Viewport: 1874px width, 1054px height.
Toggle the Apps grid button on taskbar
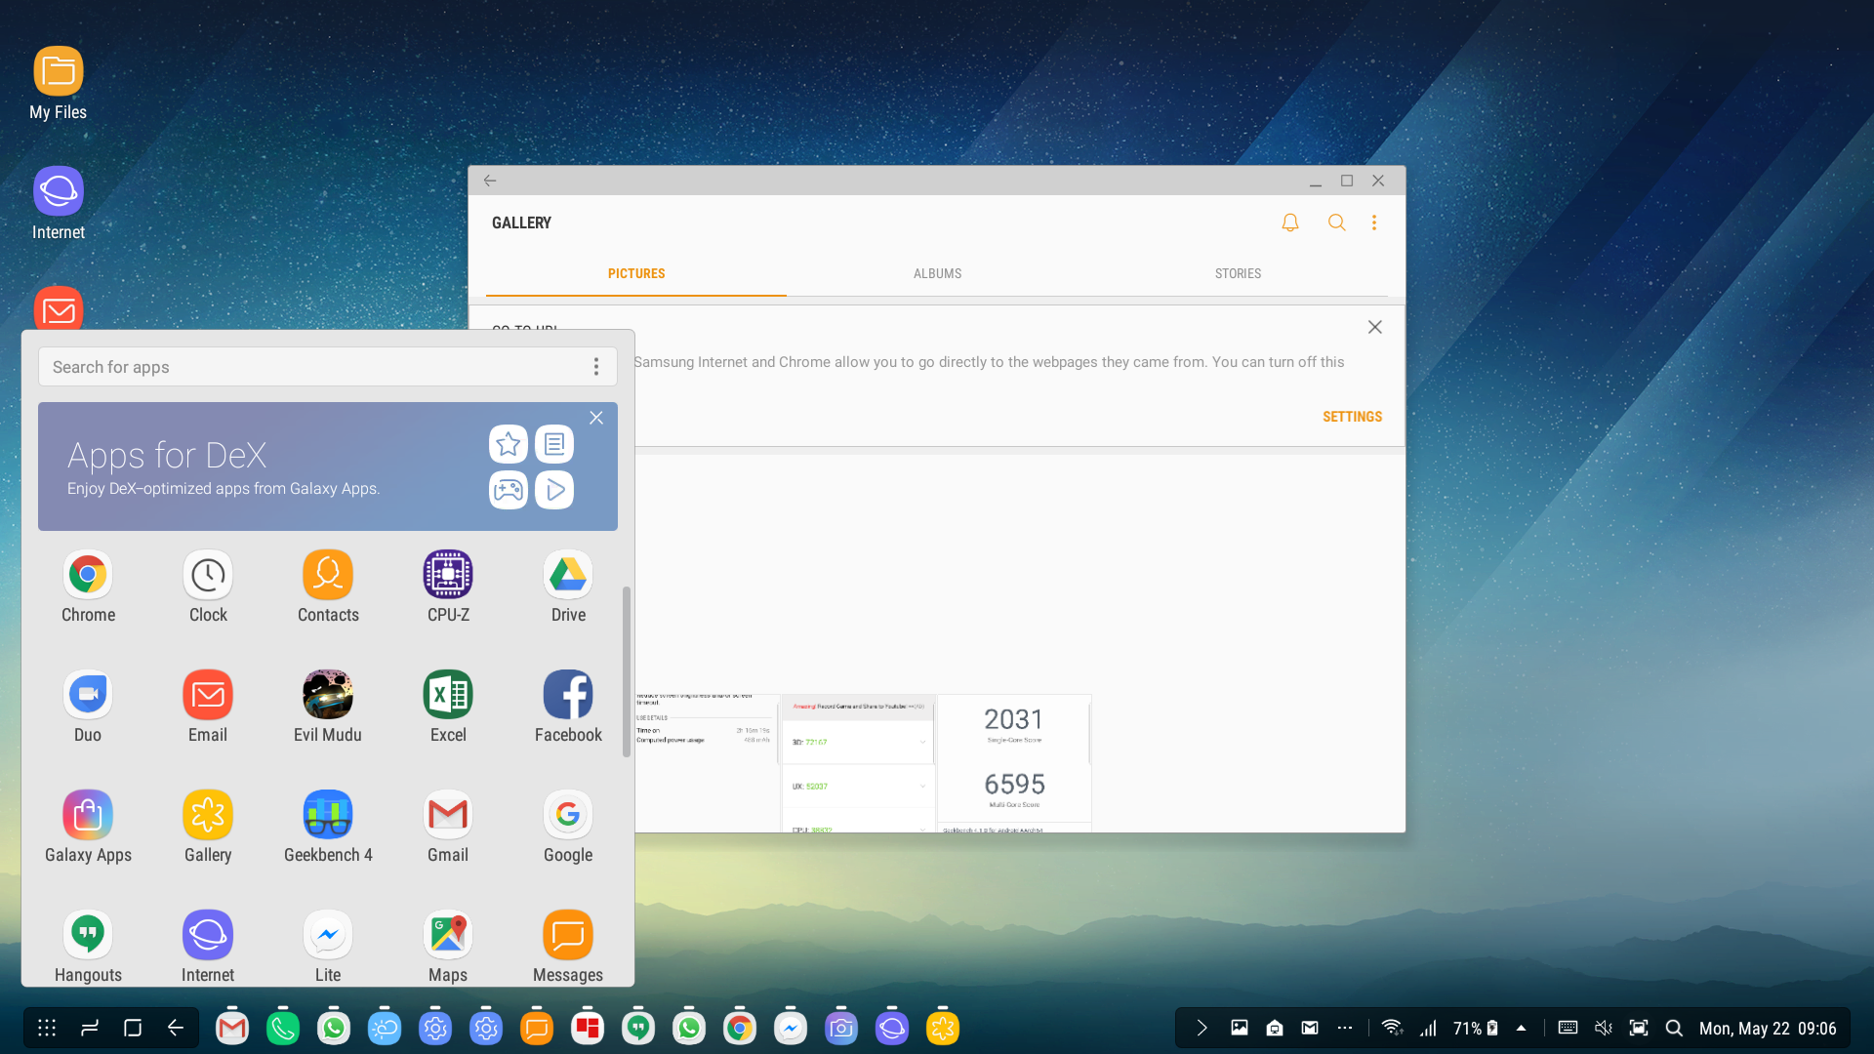point(47,1028)
